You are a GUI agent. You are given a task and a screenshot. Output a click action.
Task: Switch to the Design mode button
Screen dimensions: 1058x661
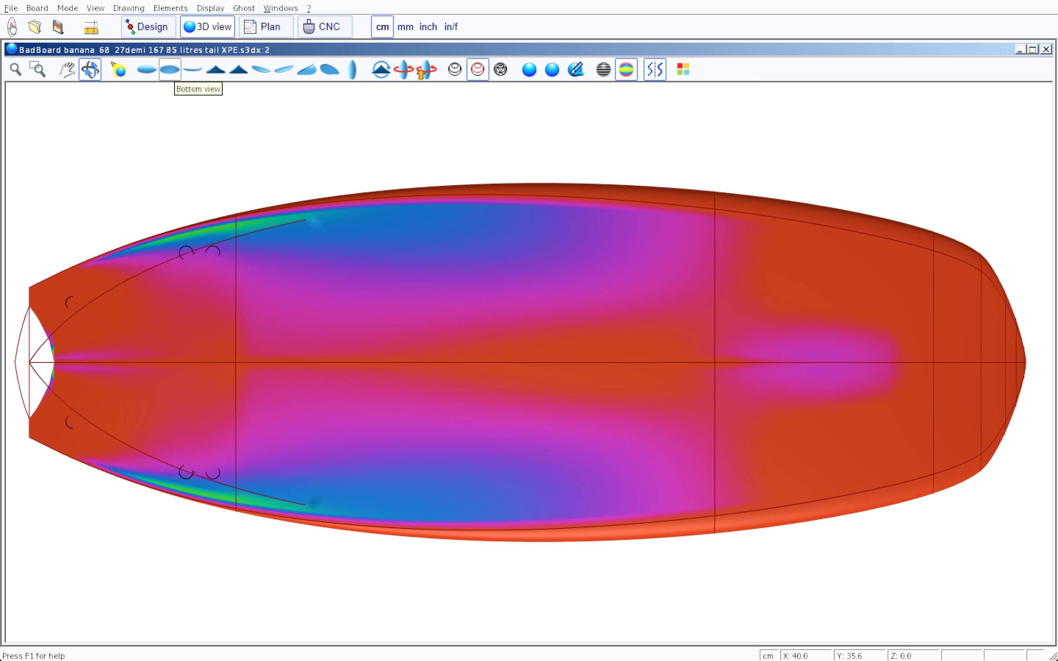click(148, 27)
